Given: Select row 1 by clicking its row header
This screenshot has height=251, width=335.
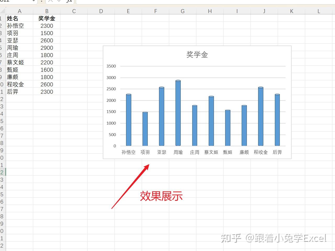Looking at the screenshot, I should [2, 18].
